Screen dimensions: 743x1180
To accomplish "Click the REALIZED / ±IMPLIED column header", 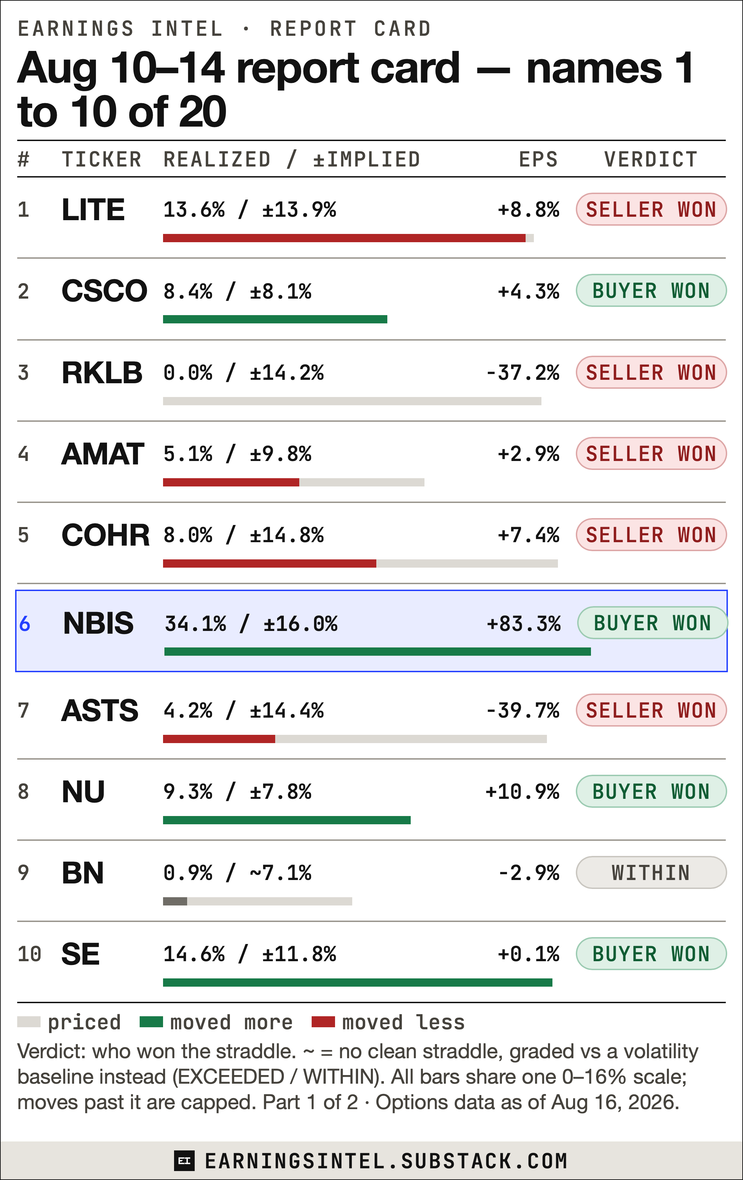I will [292, 159].
